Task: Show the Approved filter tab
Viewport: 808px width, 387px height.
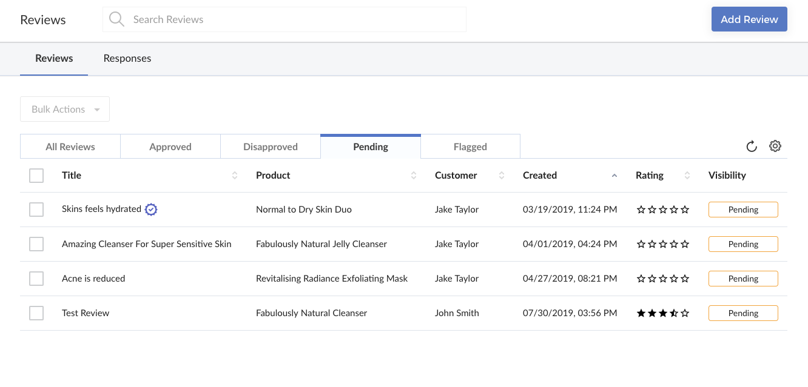Action: [170, 147]
